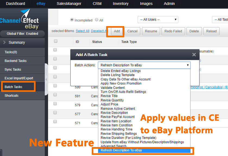Click the Cancel button
This screenshot has height=156, width=228.
132,31
